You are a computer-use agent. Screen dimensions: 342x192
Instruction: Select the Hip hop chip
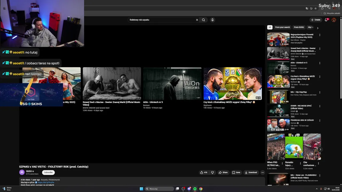tap(311, 27)
